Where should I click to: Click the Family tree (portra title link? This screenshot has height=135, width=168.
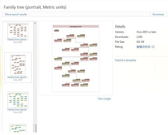18,77
